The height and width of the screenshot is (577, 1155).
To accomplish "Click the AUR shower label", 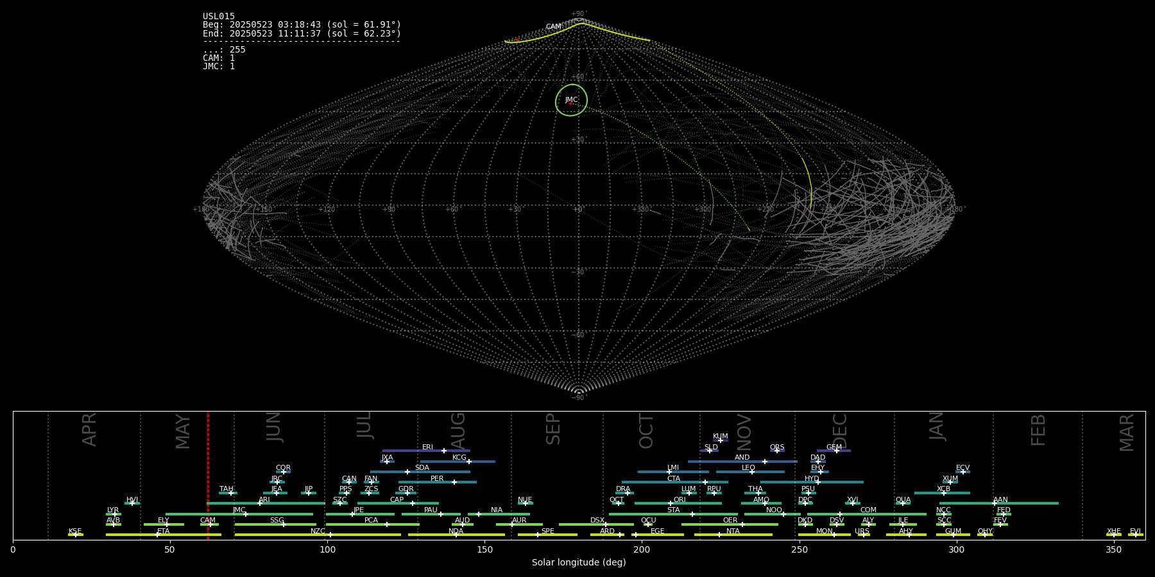I will (x=519, y=520).
